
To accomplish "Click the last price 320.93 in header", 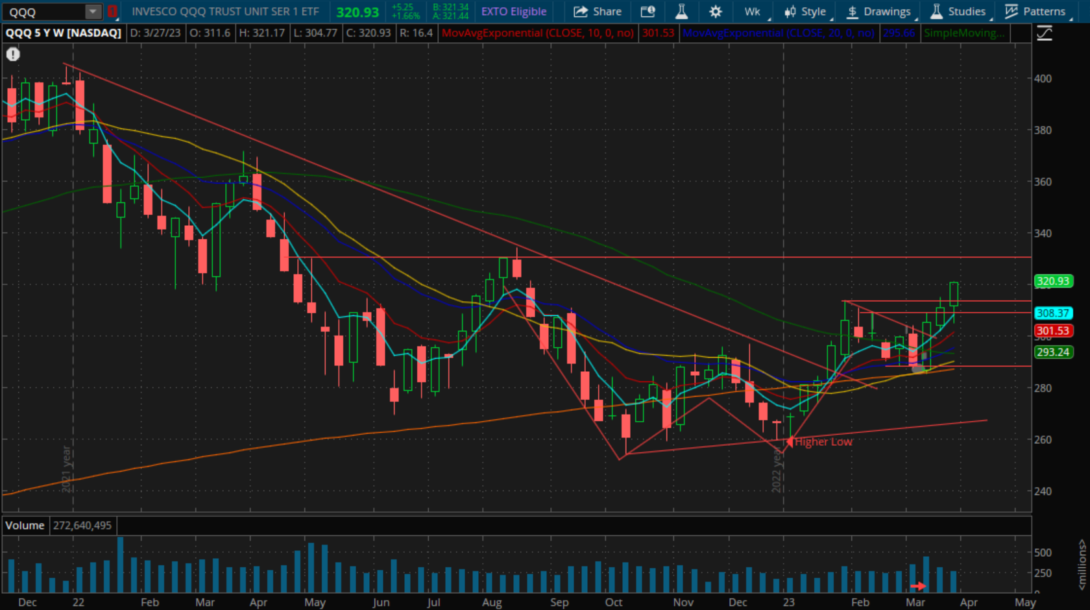I will click(357, 12).
